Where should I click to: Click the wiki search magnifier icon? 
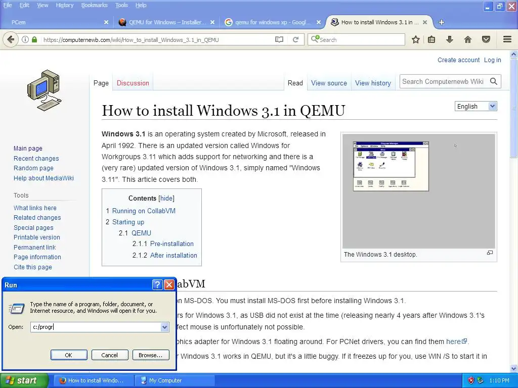click(494, 81)
